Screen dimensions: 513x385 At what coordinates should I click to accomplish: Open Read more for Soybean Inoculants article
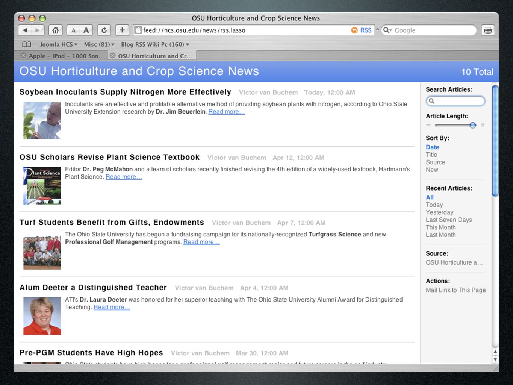pyautogui.click(x=227, y=112)
